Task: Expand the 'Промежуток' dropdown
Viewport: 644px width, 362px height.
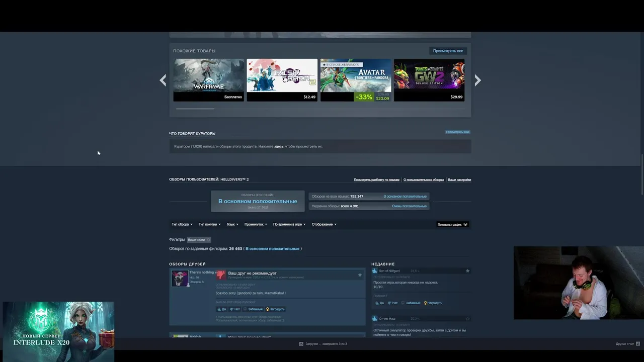Action: [x=256, y=224]
